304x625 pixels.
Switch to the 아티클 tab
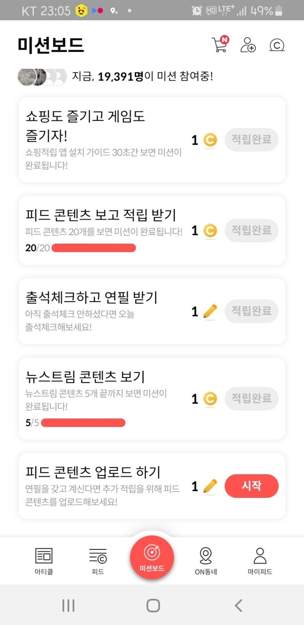point(44,561)
